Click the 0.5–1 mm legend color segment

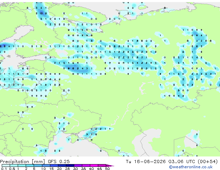tap(14, 165)
